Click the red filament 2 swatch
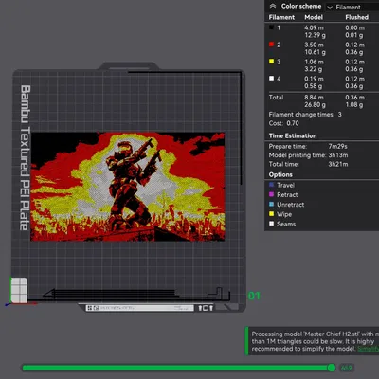Image resolution: width=379 pixels, height=379 pixels. click(271, 45)
